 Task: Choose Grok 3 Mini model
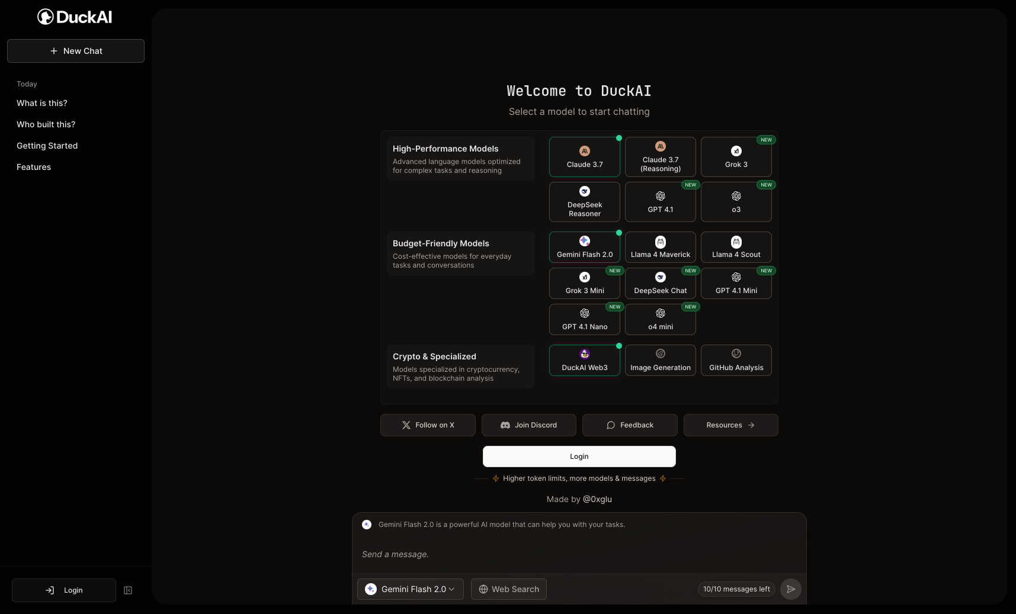[x=585, y=283]
